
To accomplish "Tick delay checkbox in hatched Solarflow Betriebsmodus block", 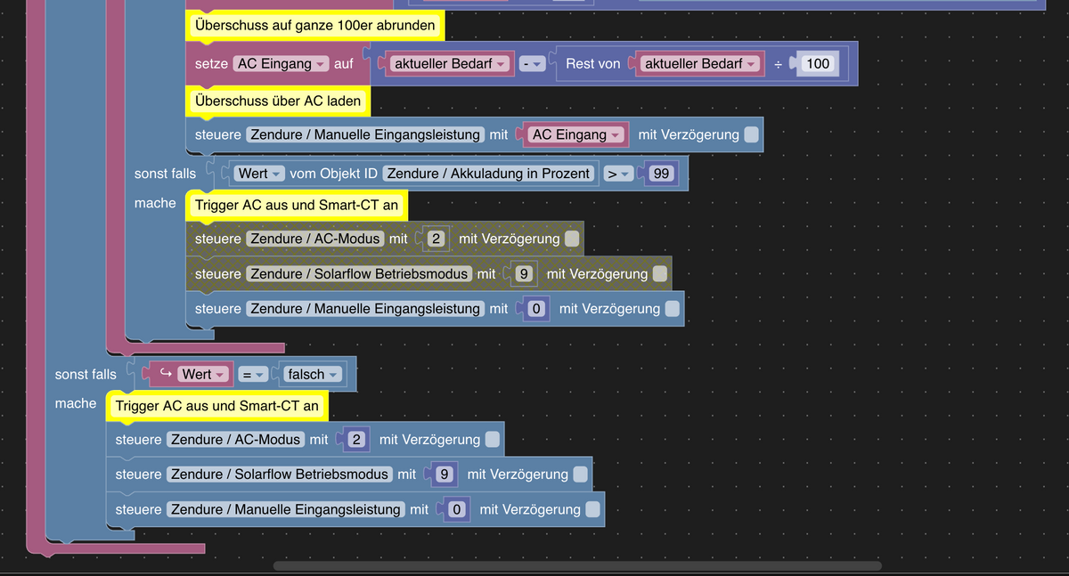I will (x=659, y=273).
